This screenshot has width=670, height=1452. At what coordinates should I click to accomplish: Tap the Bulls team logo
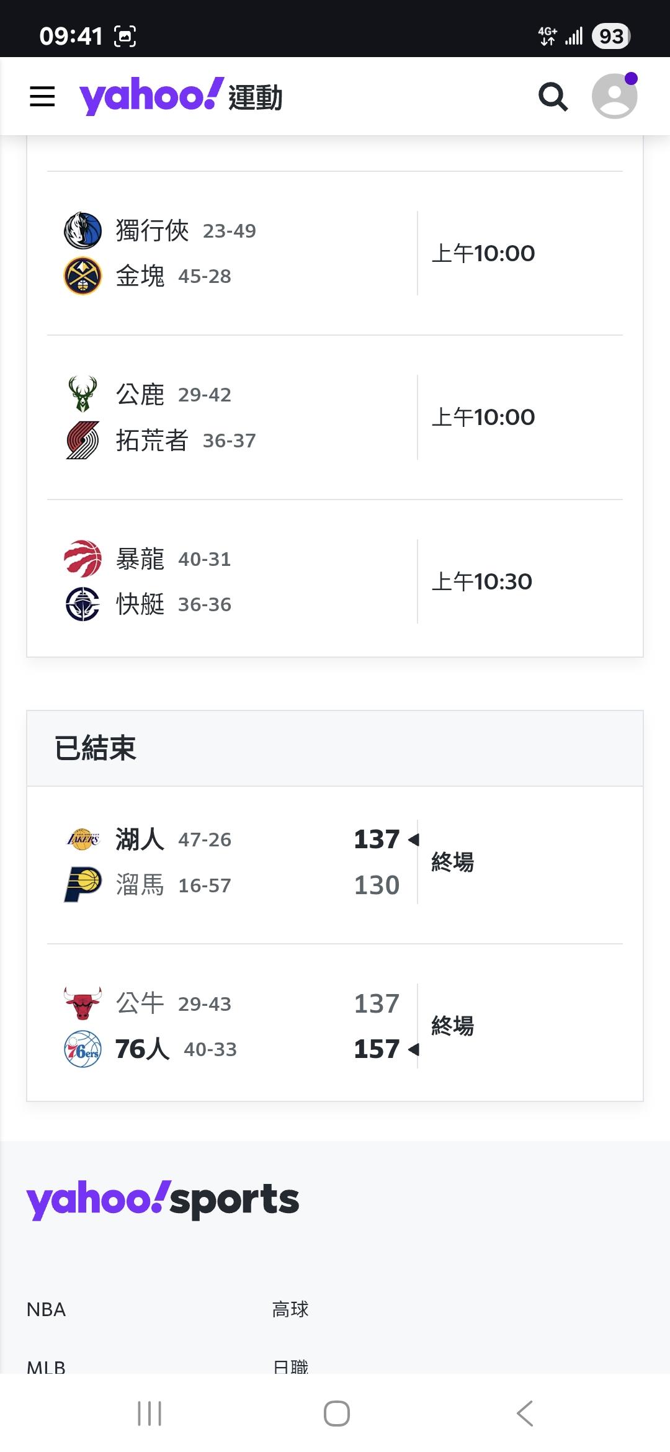[x=83, y=1003]
